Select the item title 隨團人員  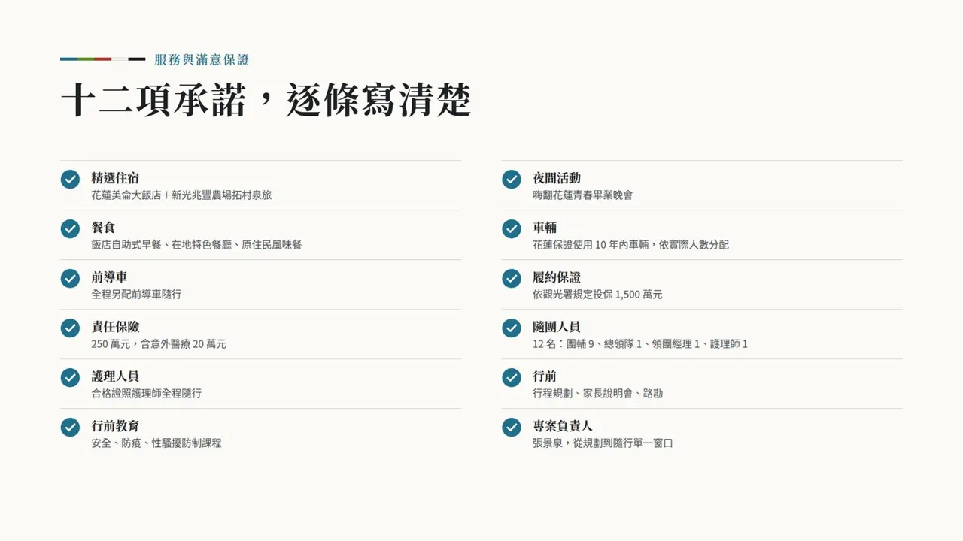557,327
